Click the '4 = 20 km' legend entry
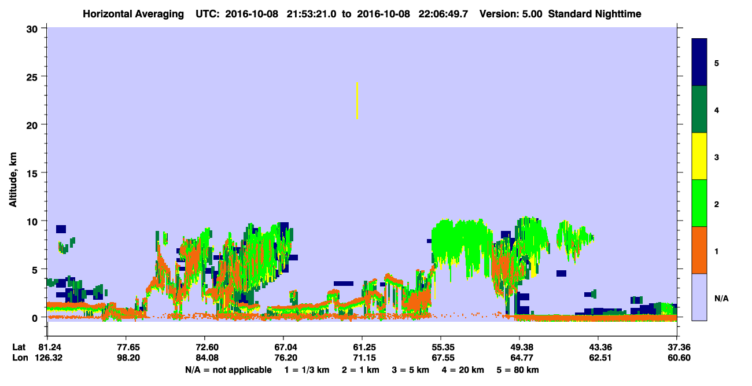752x386 pixels. [464, 369]
